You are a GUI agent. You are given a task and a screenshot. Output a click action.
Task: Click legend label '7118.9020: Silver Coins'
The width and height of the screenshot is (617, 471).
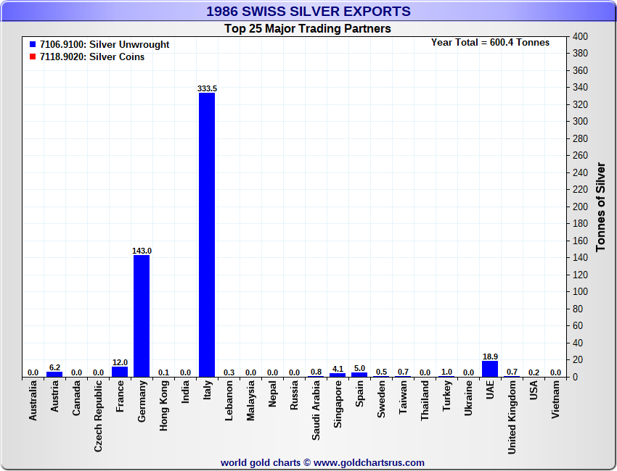(92, 57)
